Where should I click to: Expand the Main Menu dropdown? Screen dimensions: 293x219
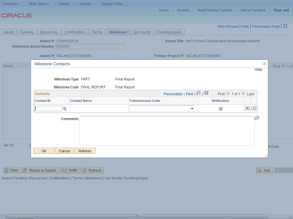(x=40, y=3)
